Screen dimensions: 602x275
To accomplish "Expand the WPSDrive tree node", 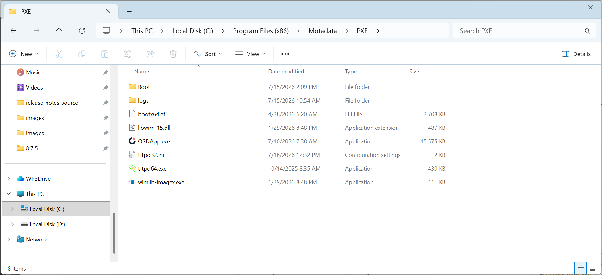I will [x=9, y=178].
